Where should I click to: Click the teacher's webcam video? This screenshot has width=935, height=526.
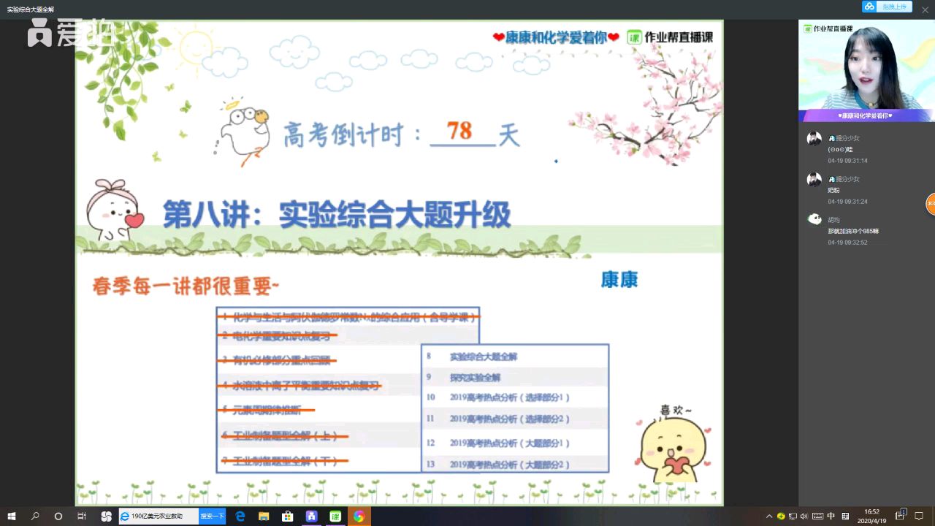coord(866,70)
